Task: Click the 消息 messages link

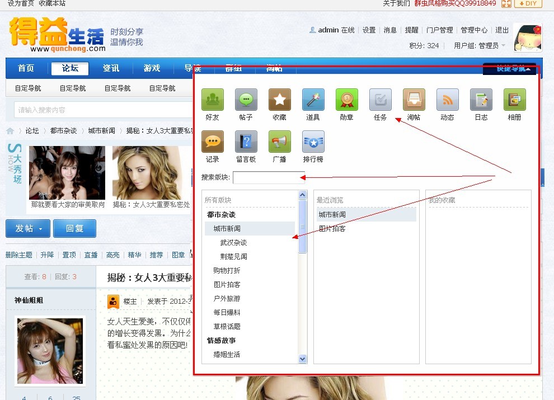Action: (x=391, y=30)
